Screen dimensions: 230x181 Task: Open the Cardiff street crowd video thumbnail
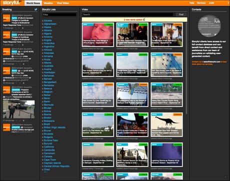coord(166,34)
